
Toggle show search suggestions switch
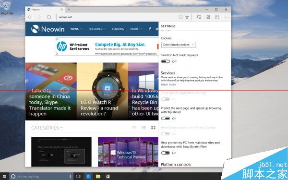pyautogui.click(x=166, y=99)
